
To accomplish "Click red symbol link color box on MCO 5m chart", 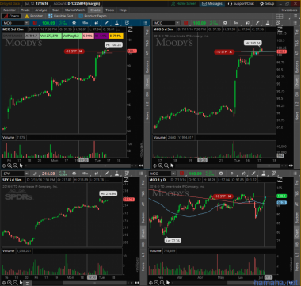I will click(186, 23).
